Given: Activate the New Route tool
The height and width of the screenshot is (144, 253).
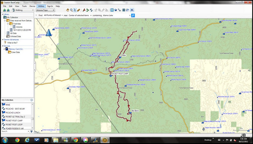Looking at the screenshot, I should coord(88,10).
